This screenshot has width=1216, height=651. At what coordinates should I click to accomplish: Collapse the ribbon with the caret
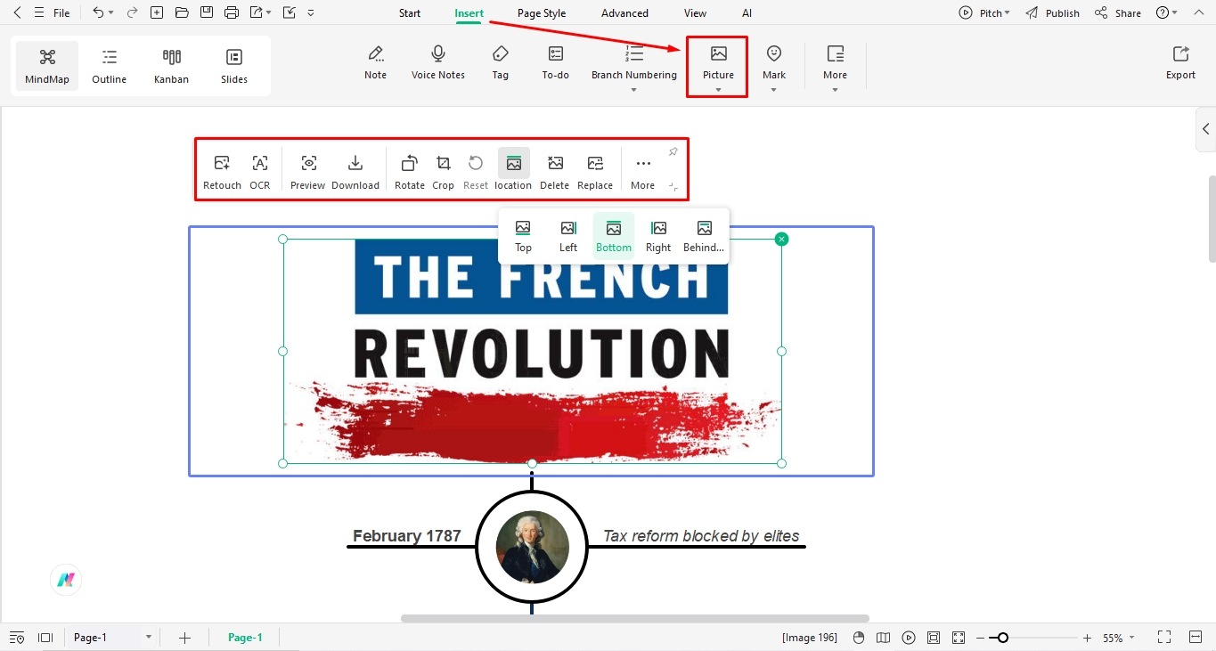(1196, 12)
